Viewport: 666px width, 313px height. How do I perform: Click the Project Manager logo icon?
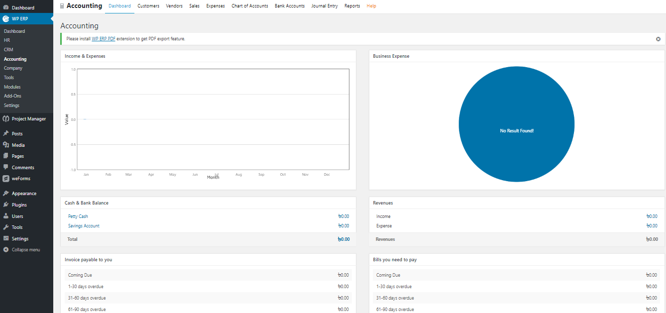pos(6,119)
